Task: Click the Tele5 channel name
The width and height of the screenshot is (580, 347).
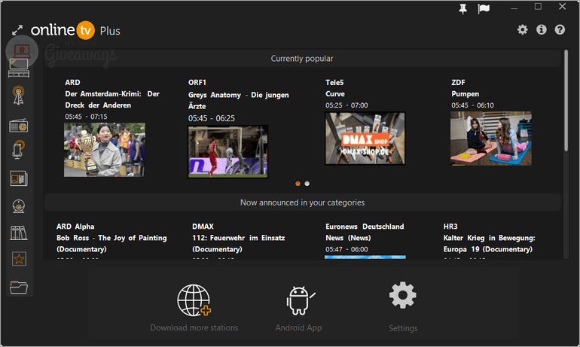Action: (x=334, y=82)
